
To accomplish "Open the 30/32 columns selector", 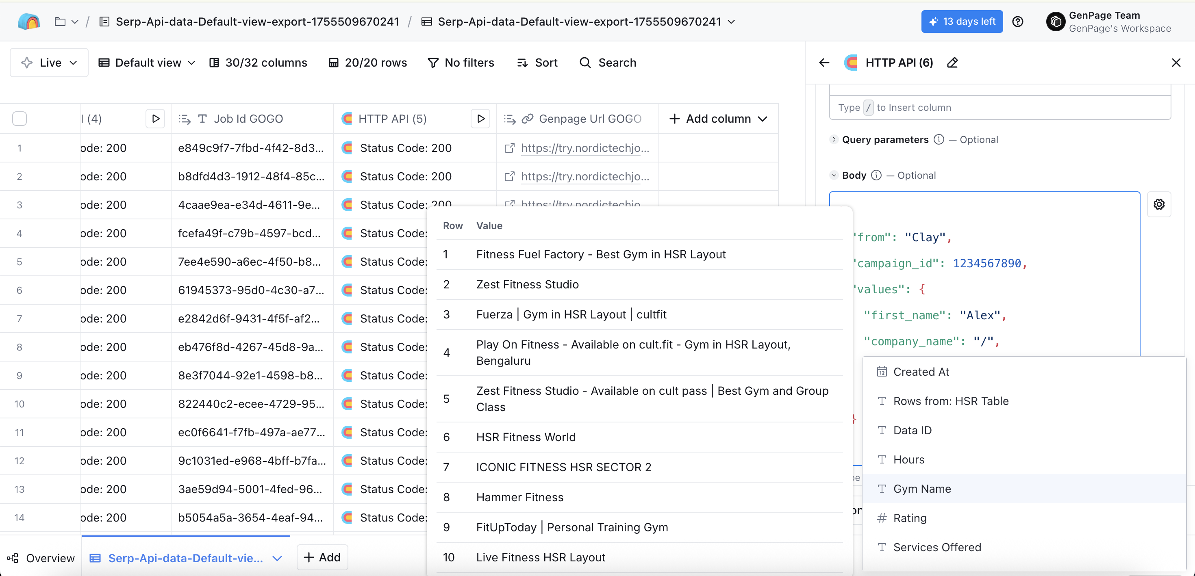I will point(258,63).
